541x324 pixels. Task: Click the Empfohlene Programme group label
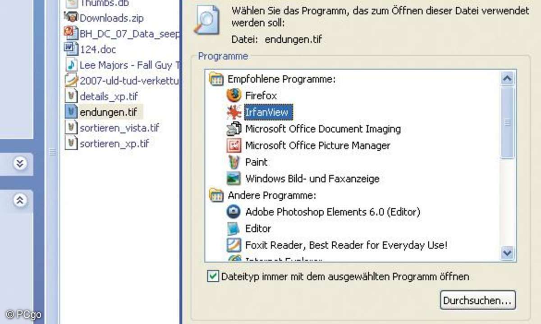pyautogui.click(x=282, y=79)
